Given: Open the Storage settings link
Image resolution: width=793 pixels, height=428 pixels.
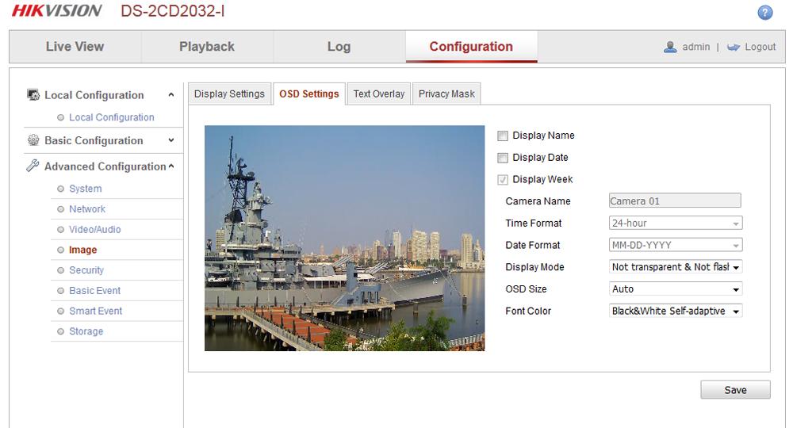Looking at the screenshot, I should point(86,331).
